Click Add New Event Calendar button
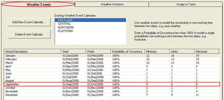The height and width of the screenshot is (100, 224). pos(29,22)
